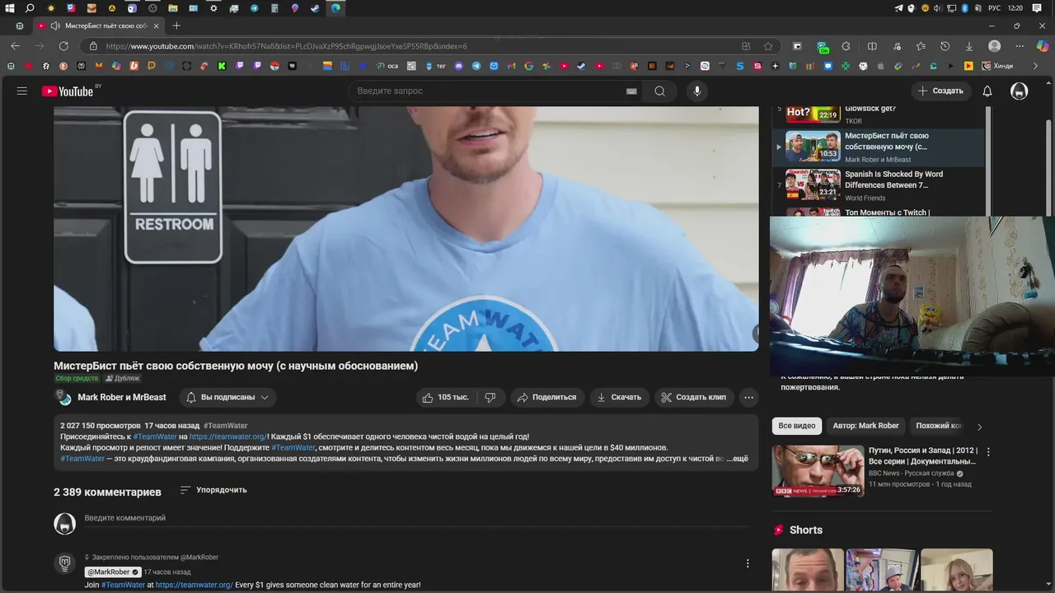This screenshot has height=593, width=1055.
Task: Click the clock showing 12:20 in system tray
Action: [x=1015, y=8]
